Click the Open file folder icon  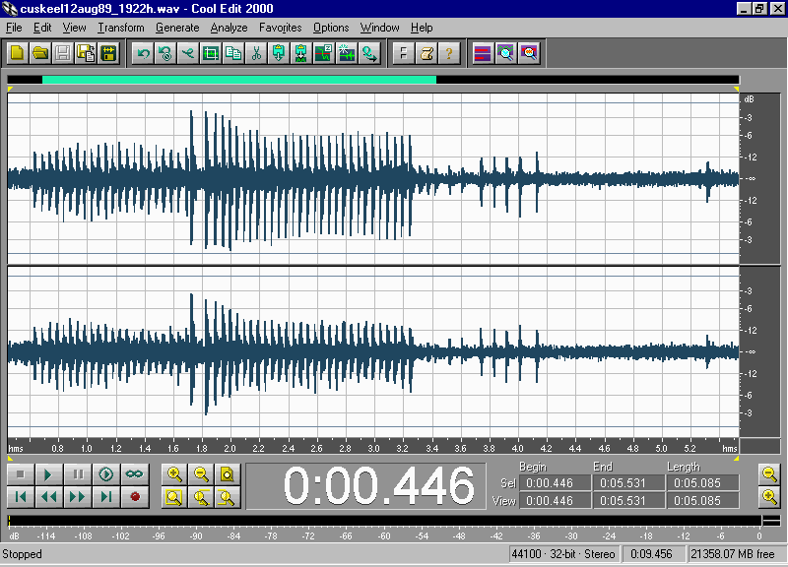point(39,53)
